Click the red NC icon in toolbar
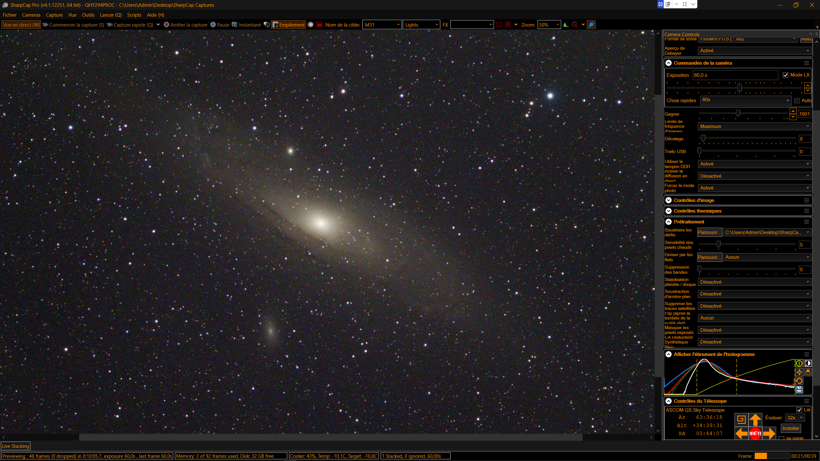 click(319, 25)
